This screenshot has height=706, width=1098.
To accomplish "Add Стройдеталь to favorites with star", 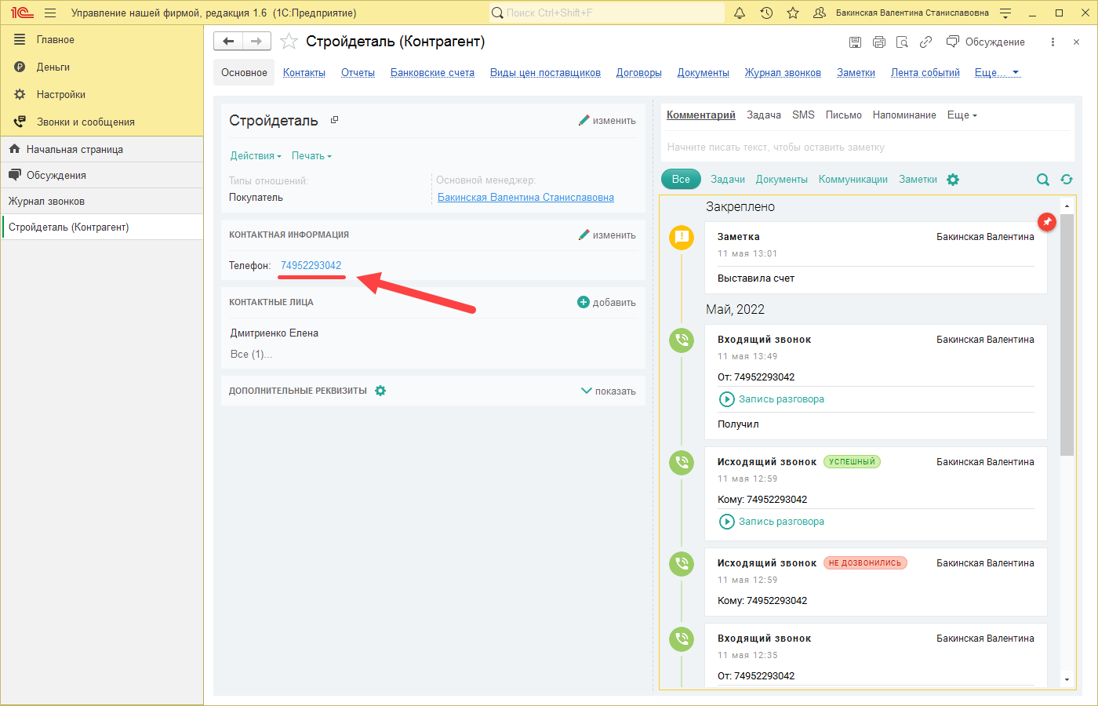I will pyautogui.click(x=289, y=42).
